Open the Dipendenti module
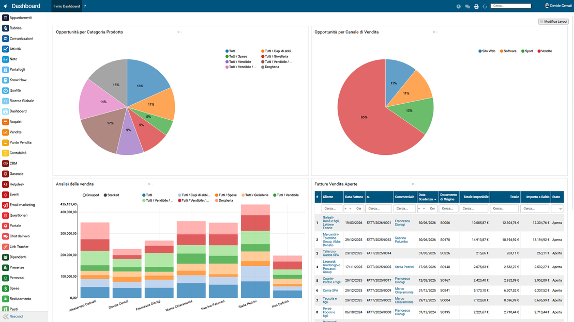This screenshot has width=574, height=322. click(14, 257)
